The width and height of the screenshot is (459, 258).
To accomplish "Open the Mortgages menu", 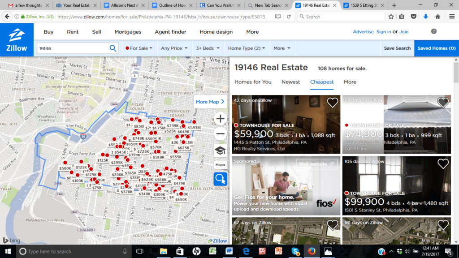I will click(128, 32).
